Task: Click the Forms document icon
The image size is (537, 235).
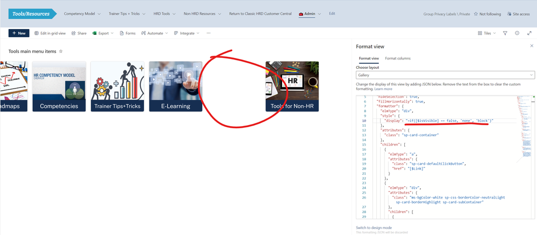Action: click(x=121, y=33)
